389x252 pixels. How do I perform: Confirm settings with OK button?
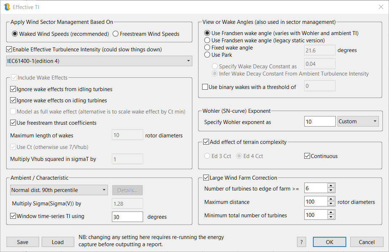[x=329, y=242]
